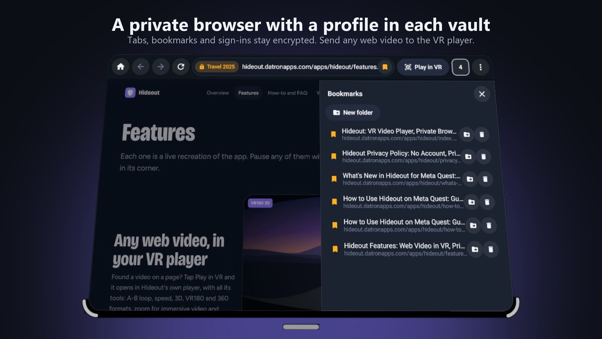
Task: Send the video with Play in VR
Action: [x=423, y=67]
